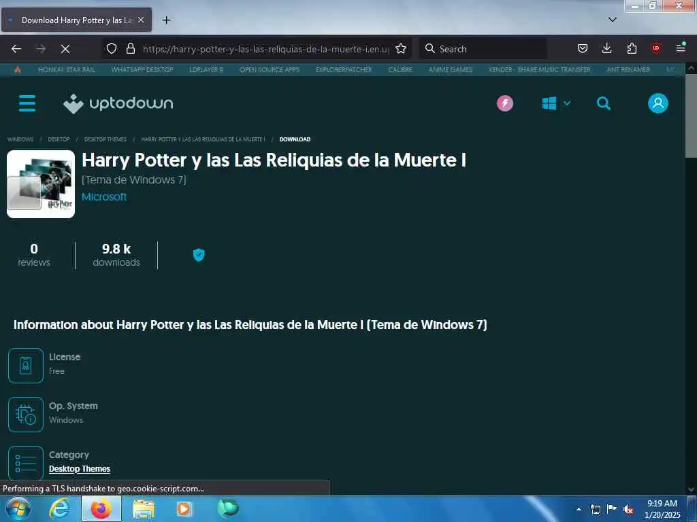Open the user account profile icon

(x=658, y=103)
